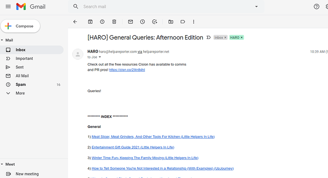Screen dimensions: 328x178
Task: Open the Move to folder icon
Action: 171,22
